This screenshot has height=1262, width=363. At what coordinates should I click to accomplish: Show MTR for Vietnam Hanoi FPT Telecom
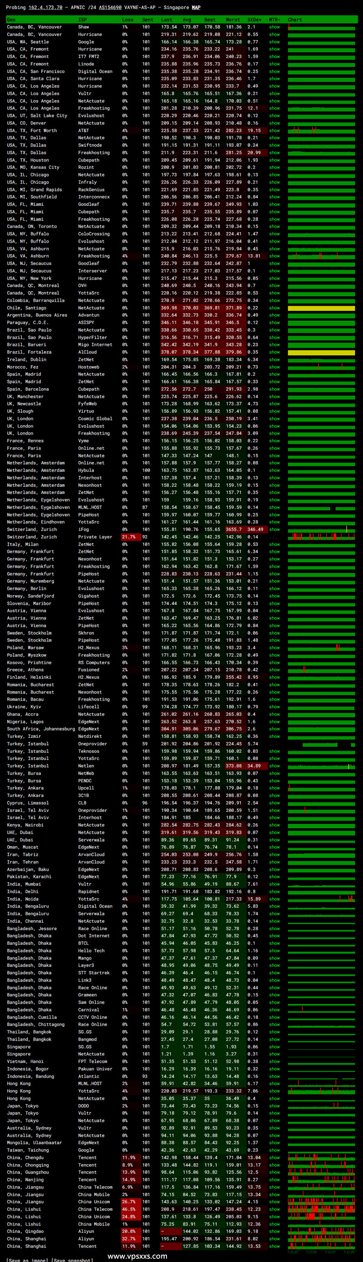click(x=275, y=1062)
